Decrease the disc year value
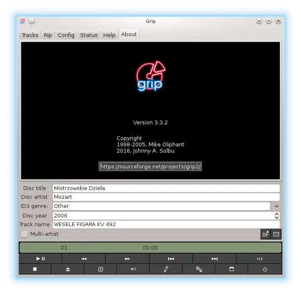 (x=277, y=217)
